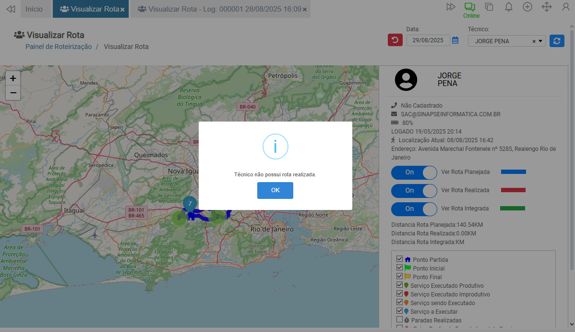Click the fullscreen move arrows icon
This screenshot has height=332, width=575.
point(546,7)
